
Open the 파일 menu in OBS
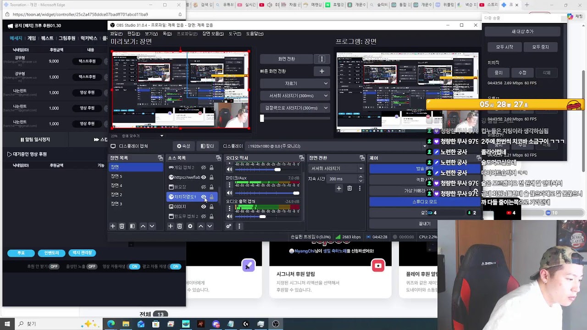point(116,34)
